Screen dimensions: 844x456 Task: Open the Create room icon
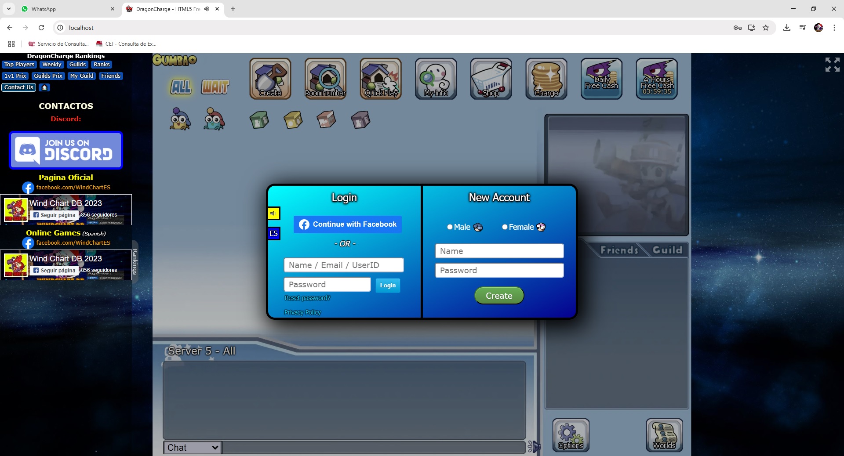[x=269, y=79]
